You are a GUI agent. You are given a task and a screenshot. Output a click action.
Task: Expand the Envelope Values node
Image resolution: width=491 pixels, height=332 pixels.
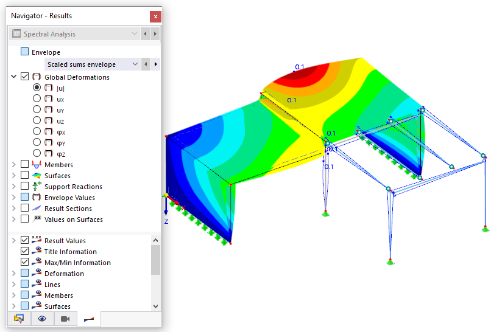pos(14,197)
